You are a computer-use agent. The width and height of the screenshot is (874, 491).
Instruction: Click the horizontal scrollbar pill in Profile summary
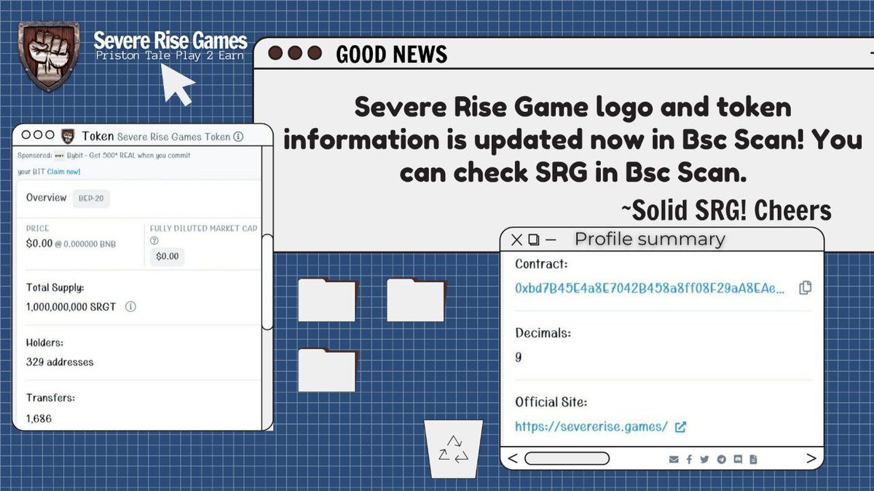tap(567, 459)
